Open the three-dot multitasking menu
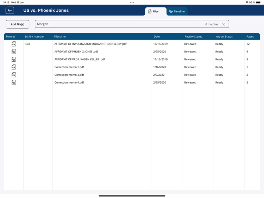 point(132,2)
